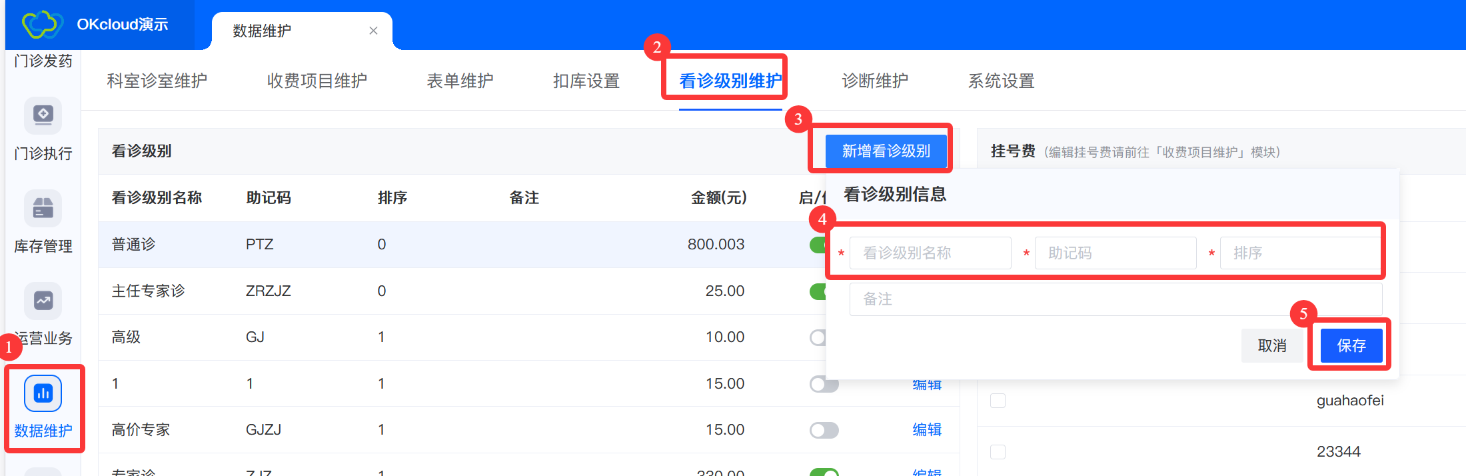Click 编辑 link for 高价专家
1466x476 pixels.
click(926, 430)
